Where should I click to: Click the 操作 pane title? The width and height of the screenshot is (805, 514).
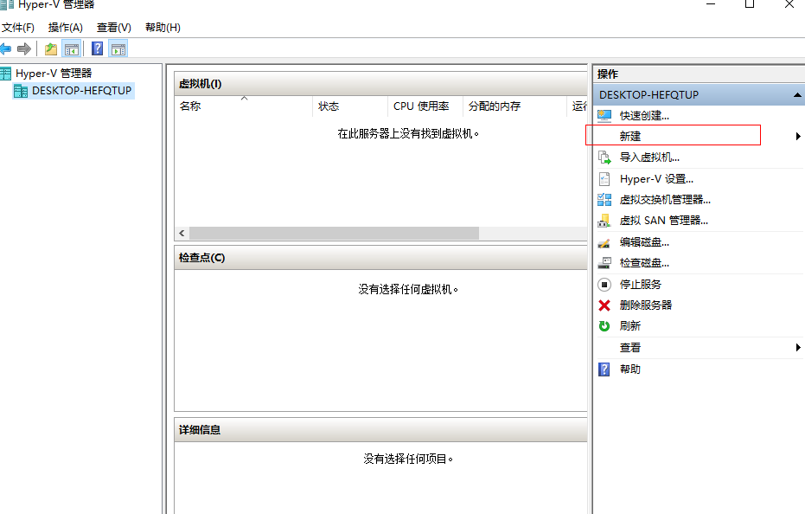607,74
